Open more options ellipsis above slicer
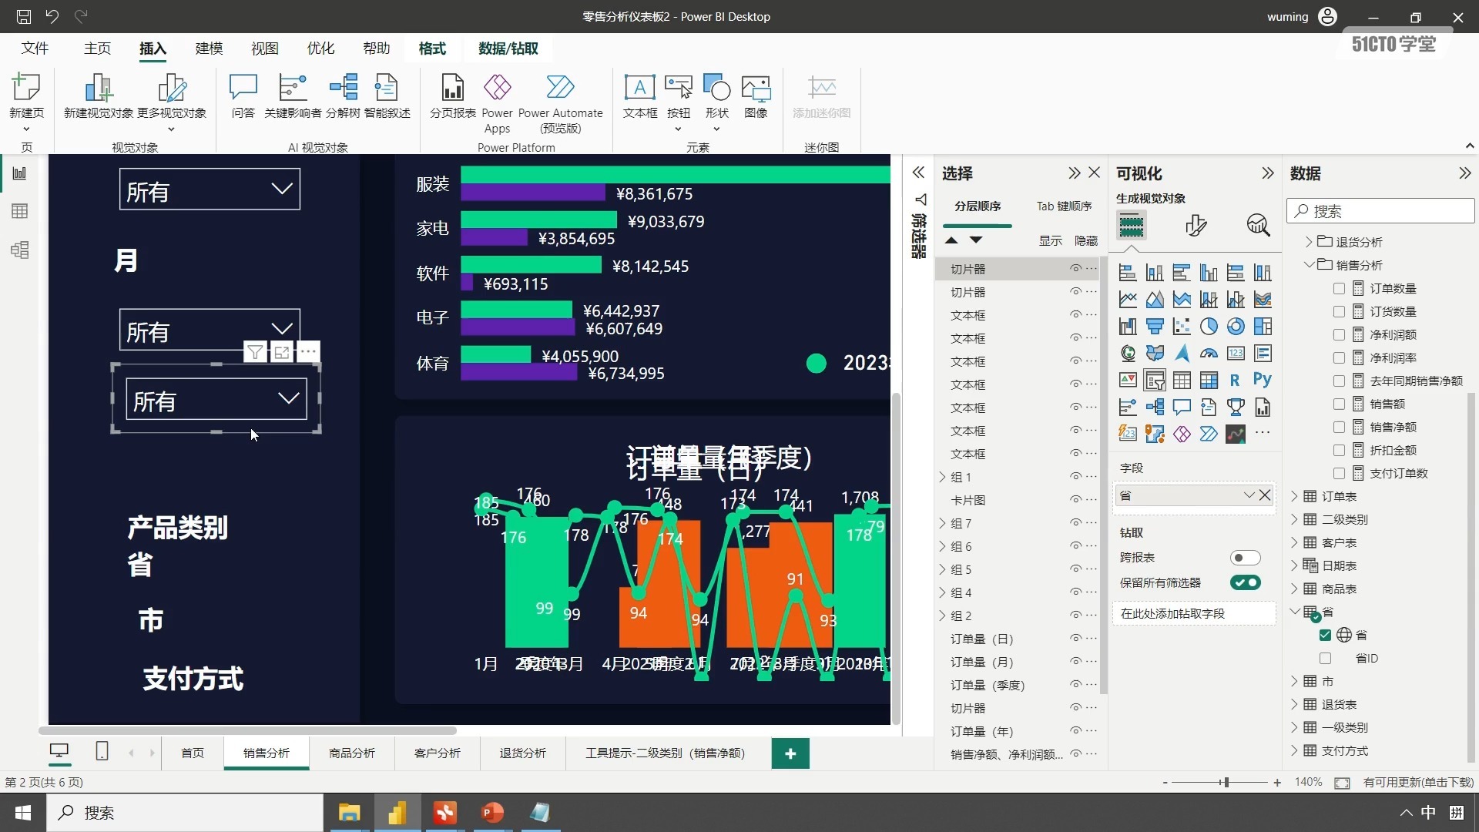The height and width of the screenshot is (832, 1479). 308,352
